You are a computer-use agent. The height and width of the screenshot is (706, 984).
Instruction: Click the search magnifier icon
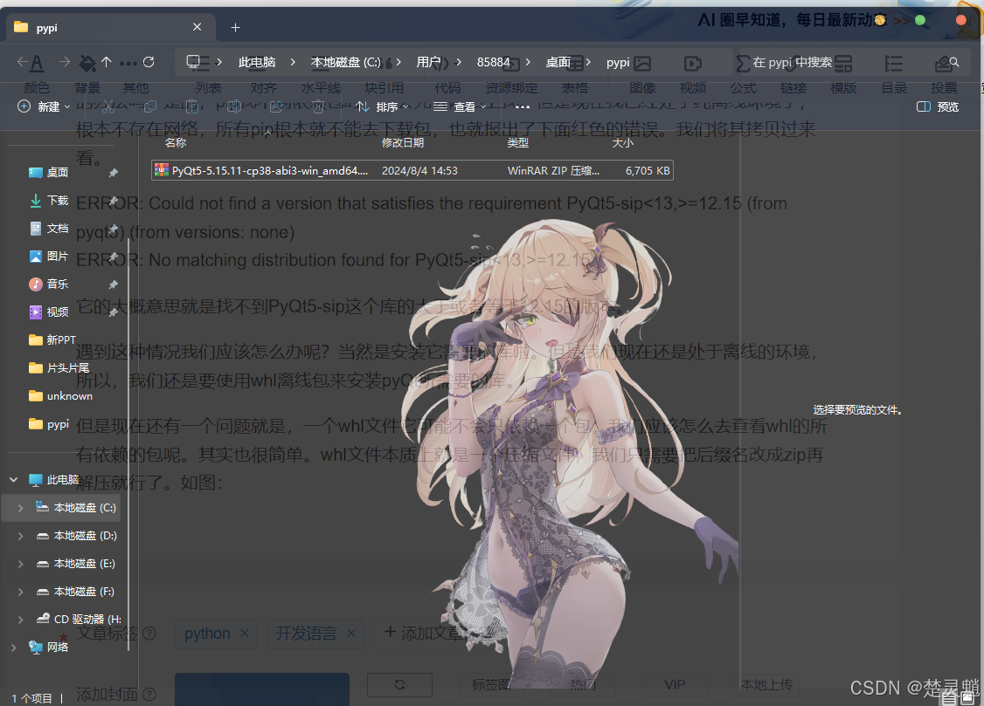tap(954, 62)
